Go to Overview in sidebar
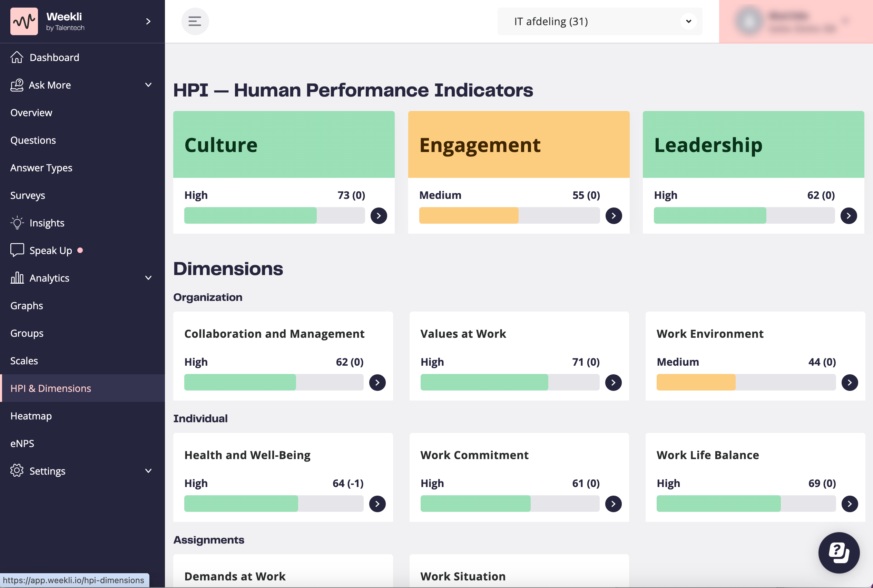 click(31, 112)
